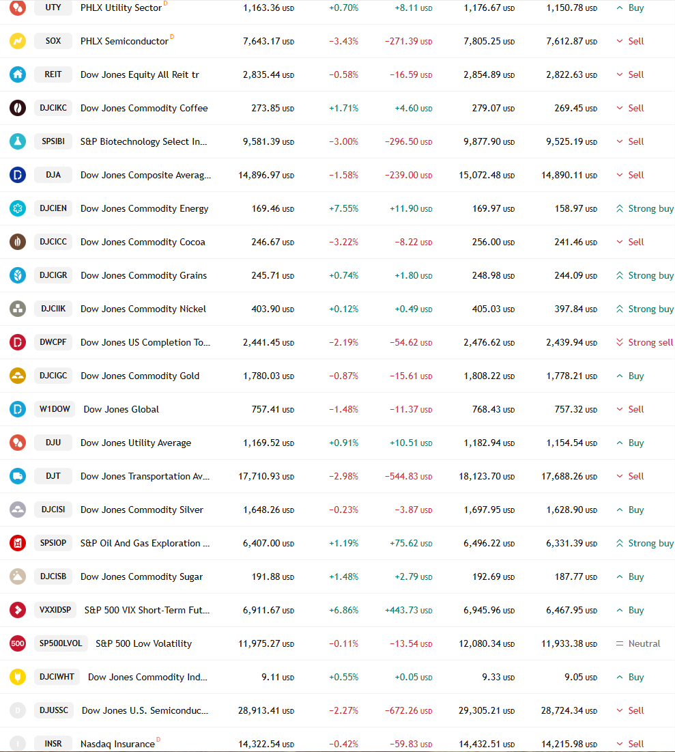675x752 pixels.
Task: Click high value 18,123.70 USD for DJT
Action: (x=487, y=476)
